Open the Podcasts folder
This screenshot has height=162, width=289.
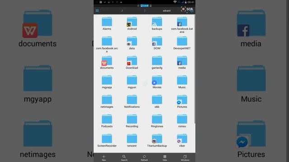[x=107, y=121]
